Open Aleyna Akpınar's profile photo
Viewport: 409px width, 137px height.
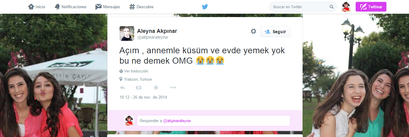click(127, 33)
